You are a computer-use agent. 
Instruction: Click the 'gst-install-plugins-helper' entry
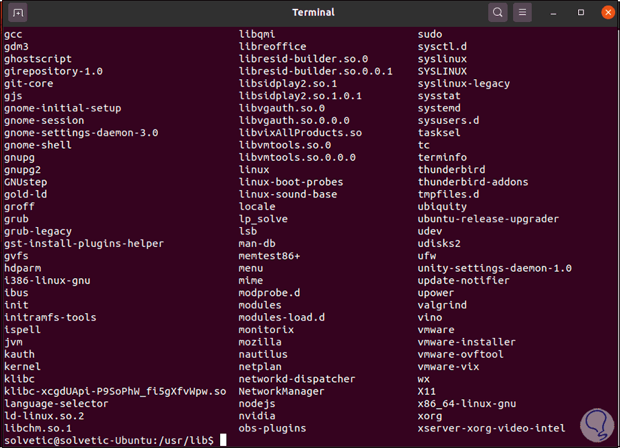click(83, 244)
